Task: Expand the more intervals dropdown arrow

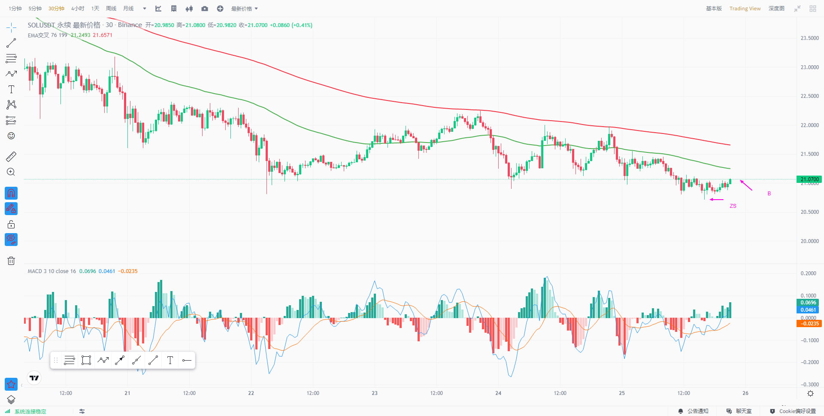Action: pyautogui.click(x=145, y=9)
